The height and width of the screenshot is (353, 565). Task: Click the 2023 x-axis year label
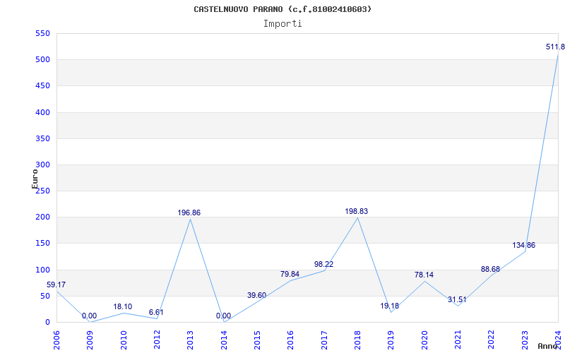point(525,340)
